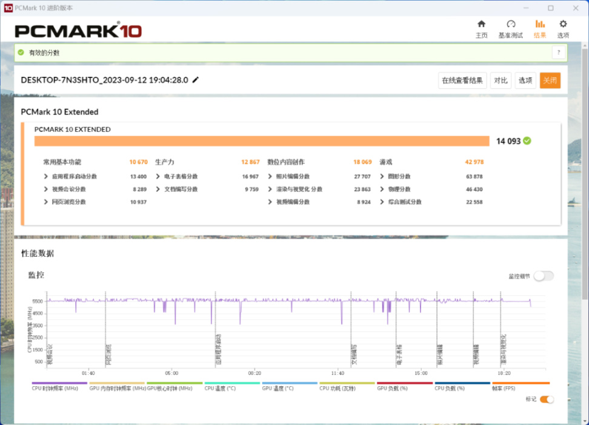This screenshot has height=425, width=589.
Task: Click the orange Close (关闭) button
Action: coord(550,81)
